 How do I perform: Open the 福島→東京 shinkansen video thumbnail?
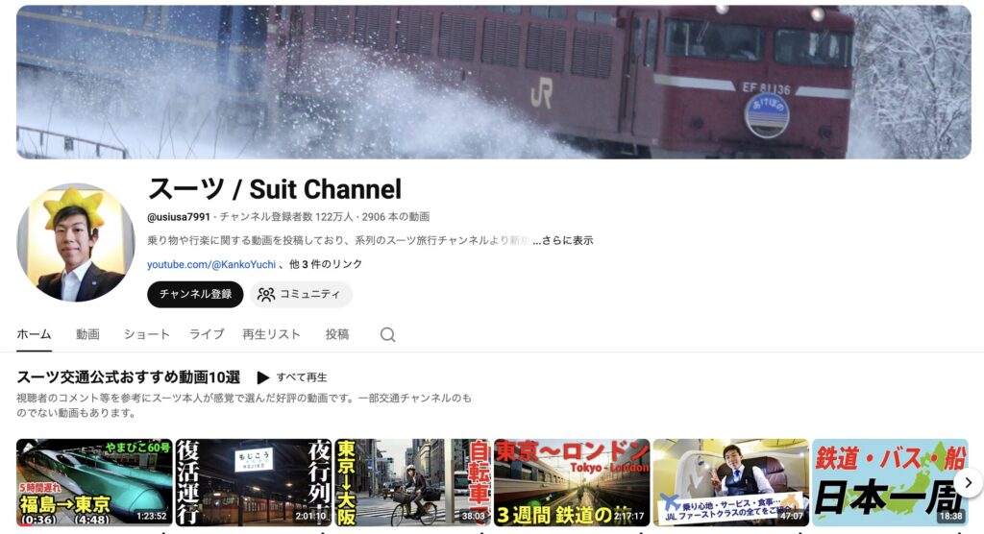tap(94, 482)
